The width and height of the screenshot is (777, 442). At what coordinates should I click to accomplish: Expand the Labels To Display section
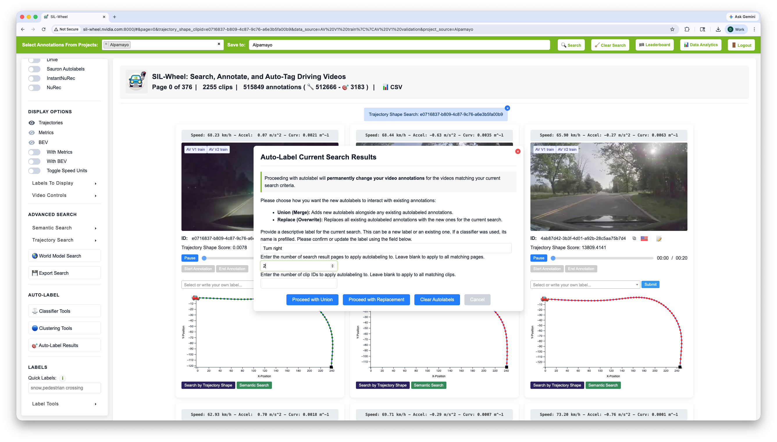pyautogui.click(x=65, y=183)
